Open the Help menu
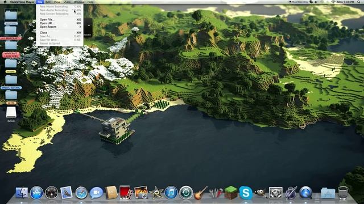This screenshot has height=204, width=364. (90, 2)
